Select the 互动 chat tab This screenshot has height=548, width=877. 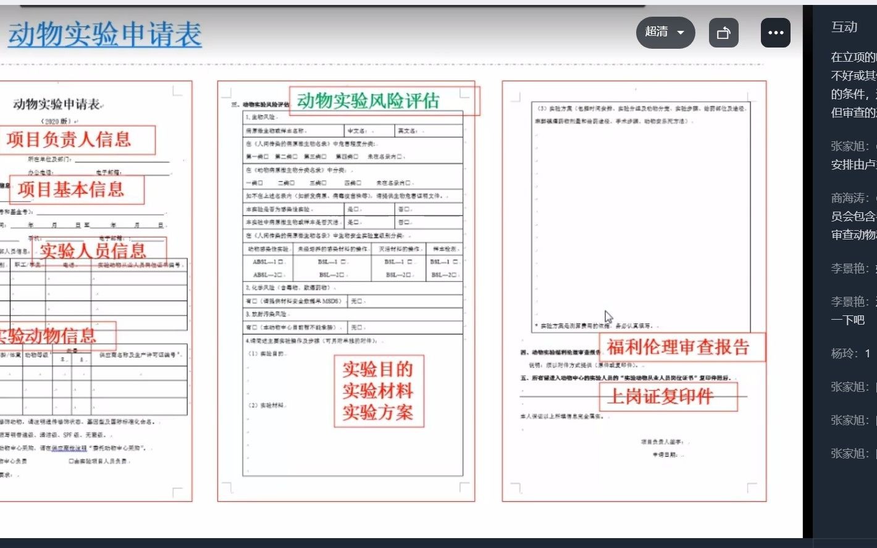coord(844,27)
